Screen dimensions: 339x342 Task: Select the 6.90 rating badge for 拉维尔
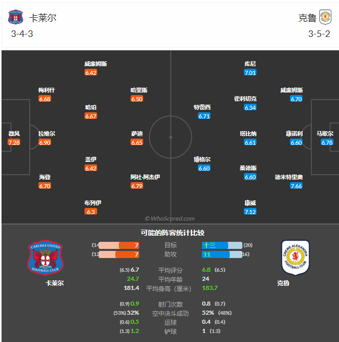[x=45, y=143]
